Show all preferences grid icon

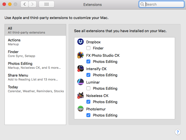pyautogui.click(x=47, y=4)
